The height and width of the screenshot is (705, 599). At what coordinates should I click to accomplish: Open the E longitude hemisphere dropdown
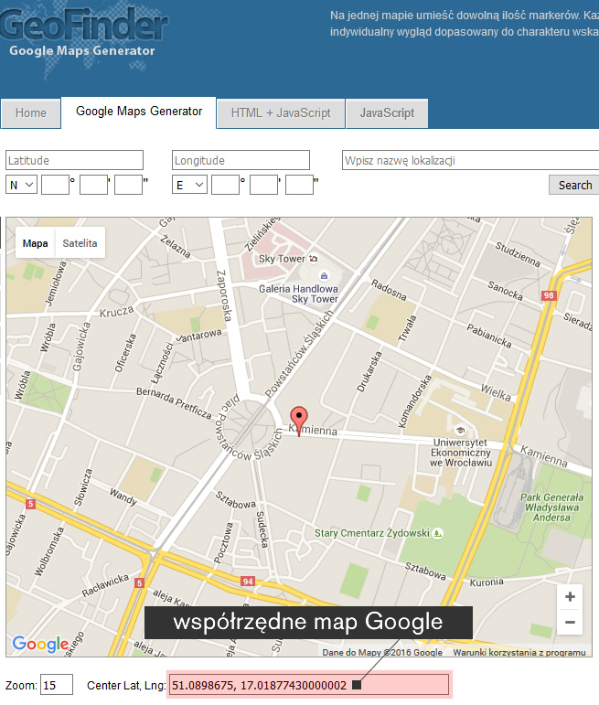189,185
